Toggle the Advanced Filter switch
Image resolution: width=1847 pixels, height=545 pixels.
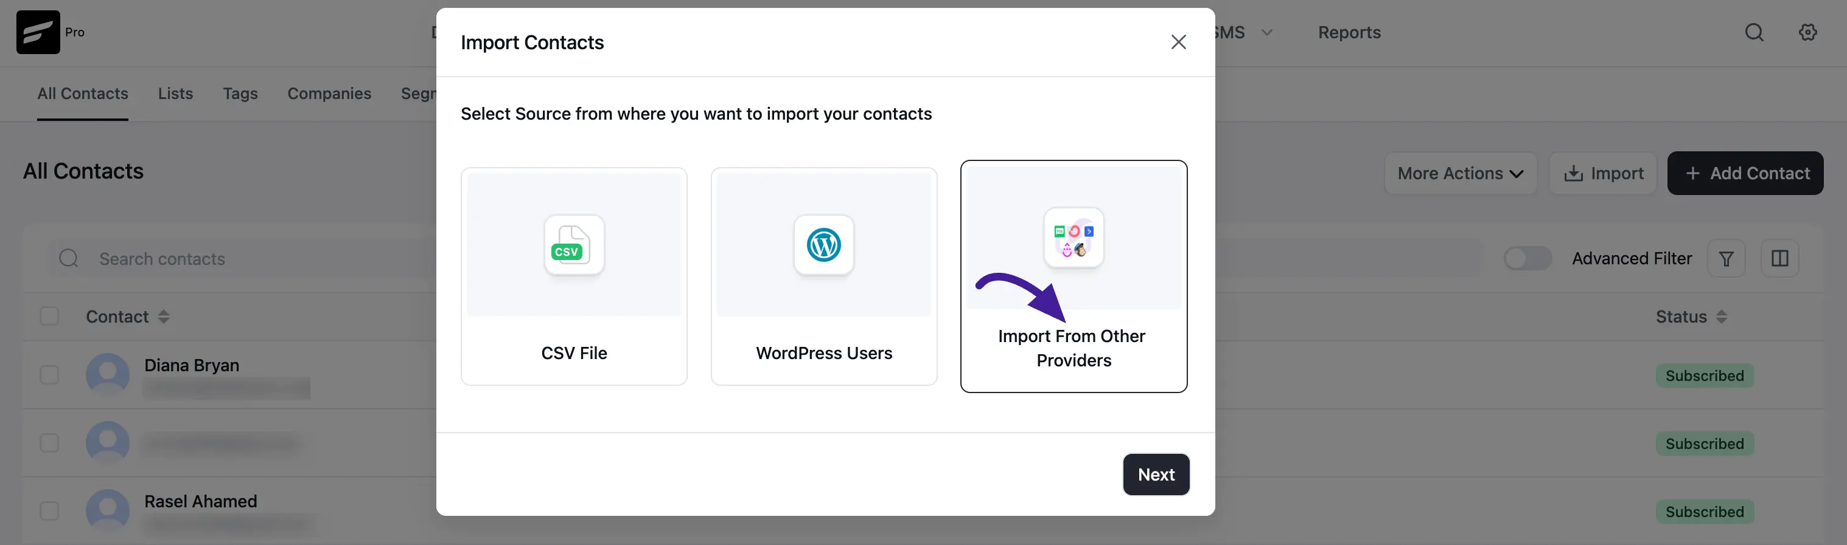pos(1528,259)
